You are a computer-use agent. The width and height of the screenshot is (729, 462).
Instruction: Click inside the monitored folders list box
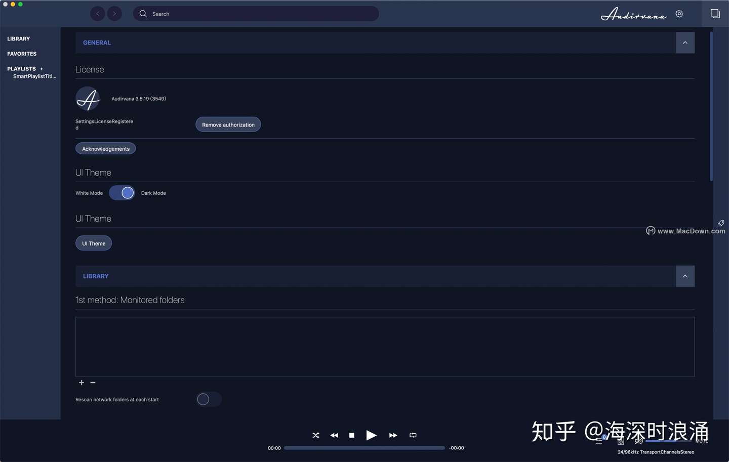tap(385, 347)
